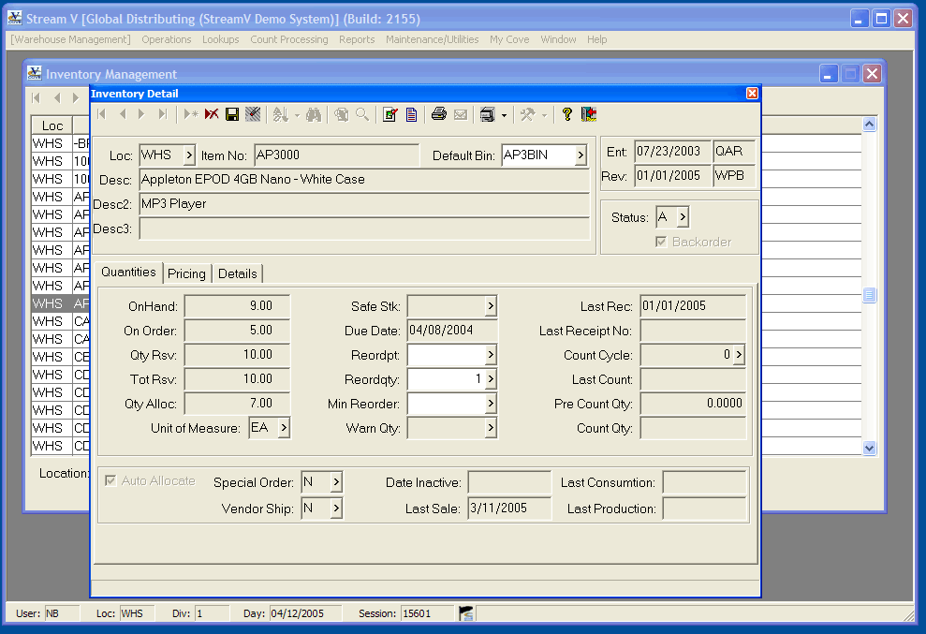926x634 pixels.
Task: Expand the Status field options
Action: [681, 216]
